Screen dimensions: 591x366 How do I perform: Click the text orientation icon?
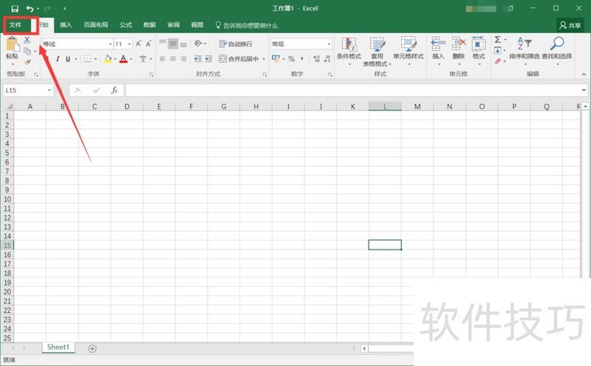198,44
